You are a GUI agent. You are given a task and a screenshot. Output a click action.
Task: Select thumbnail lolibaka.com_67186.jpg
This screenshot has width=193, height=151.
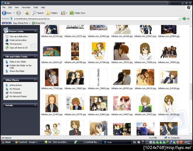click(x=98, y=51)
